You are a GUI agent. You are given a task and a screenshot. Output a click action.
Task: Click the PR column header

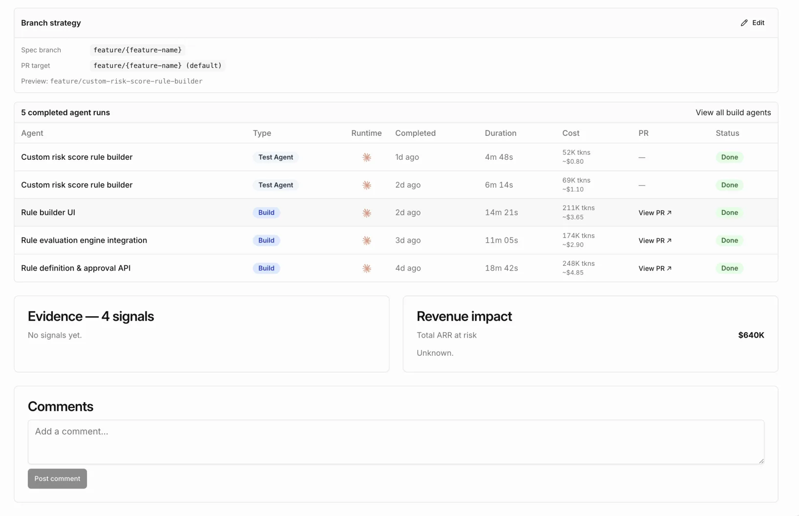643,133
